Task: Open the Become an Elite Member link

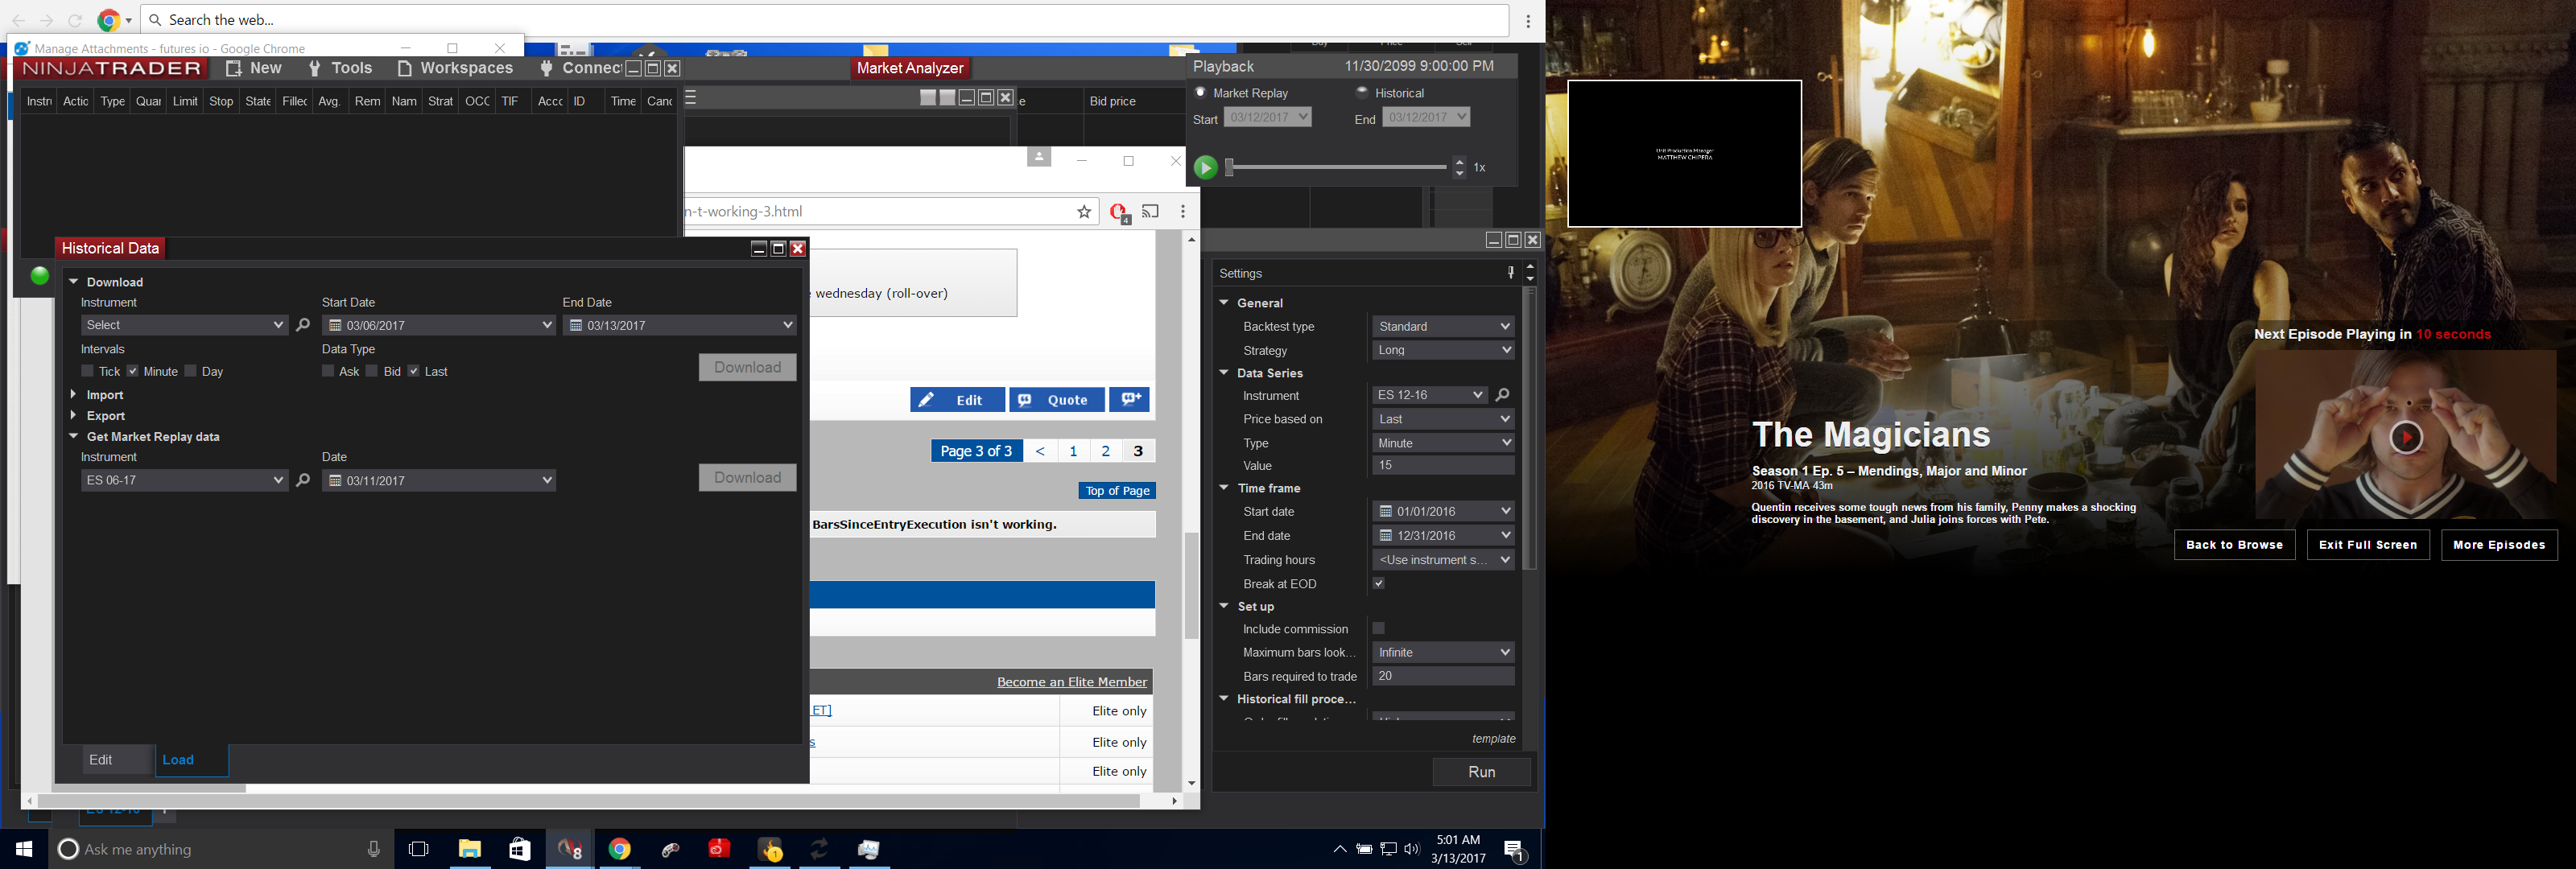Action: [x=1072, y=682]
